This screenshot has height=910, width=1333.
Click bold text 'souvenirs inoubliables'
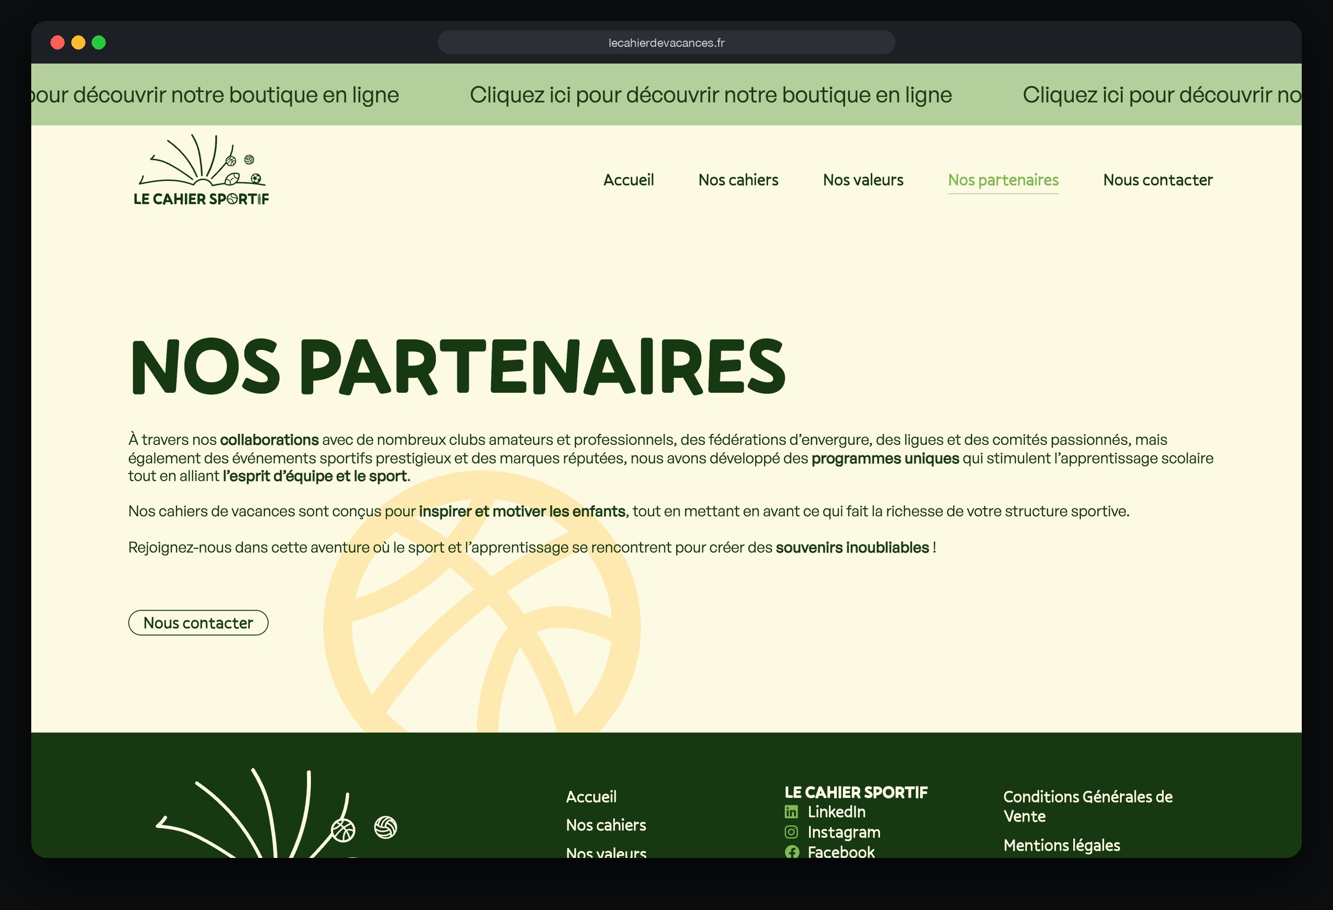[x=852, y=547]
